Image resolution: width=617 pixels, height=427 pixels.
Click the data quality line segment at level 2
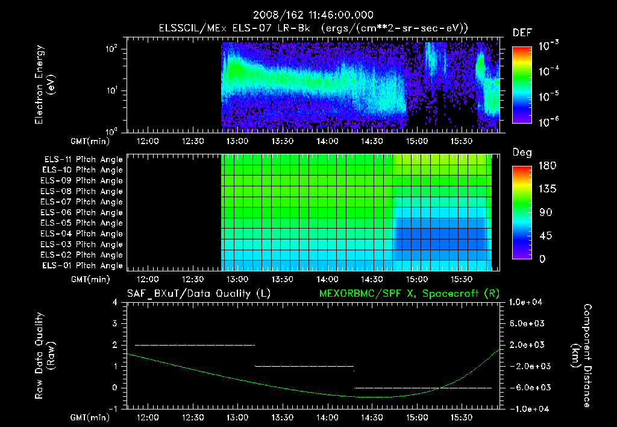pos(195,346)
